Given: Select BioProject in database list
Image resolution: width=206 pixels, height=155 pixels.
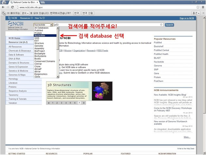Looking at the screenshot, I should pyautogui.click(x=45, y=51).
